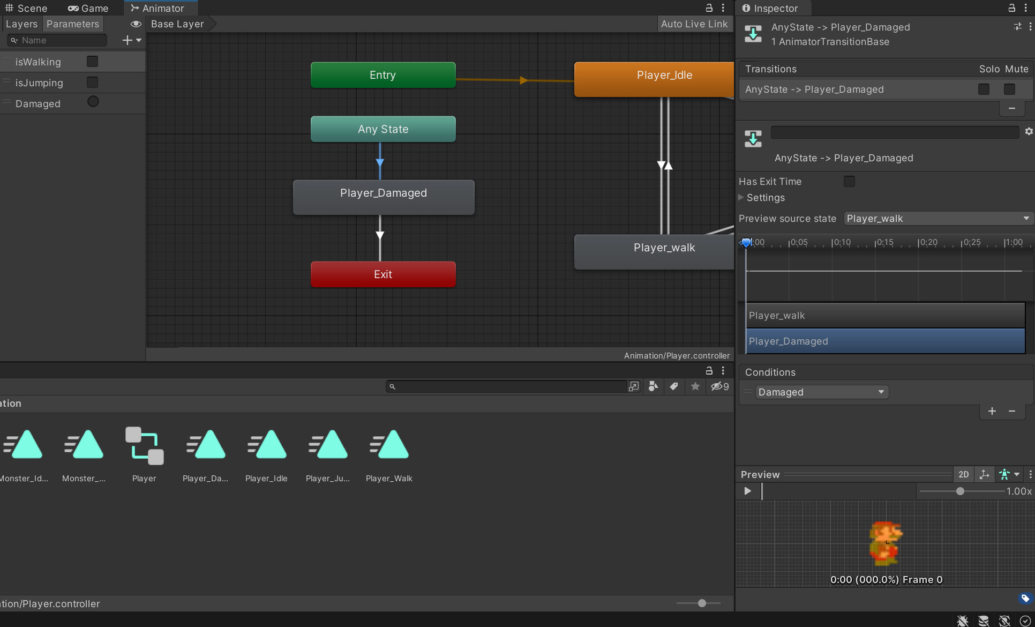Select the Player_Idle animation clip asset
Screen dimensions: 1035x627
tap(266, 454)
